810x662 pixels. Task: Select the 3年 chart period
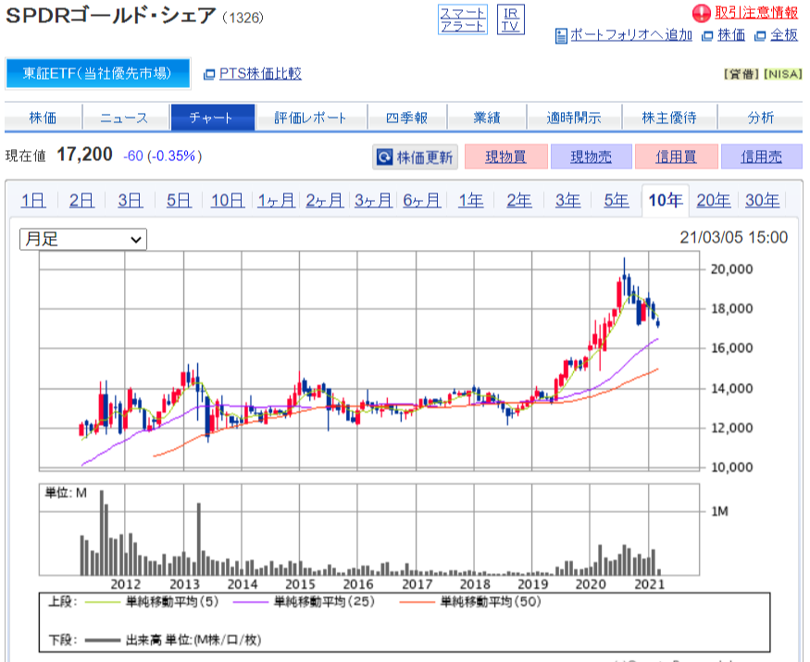(567, 200)
